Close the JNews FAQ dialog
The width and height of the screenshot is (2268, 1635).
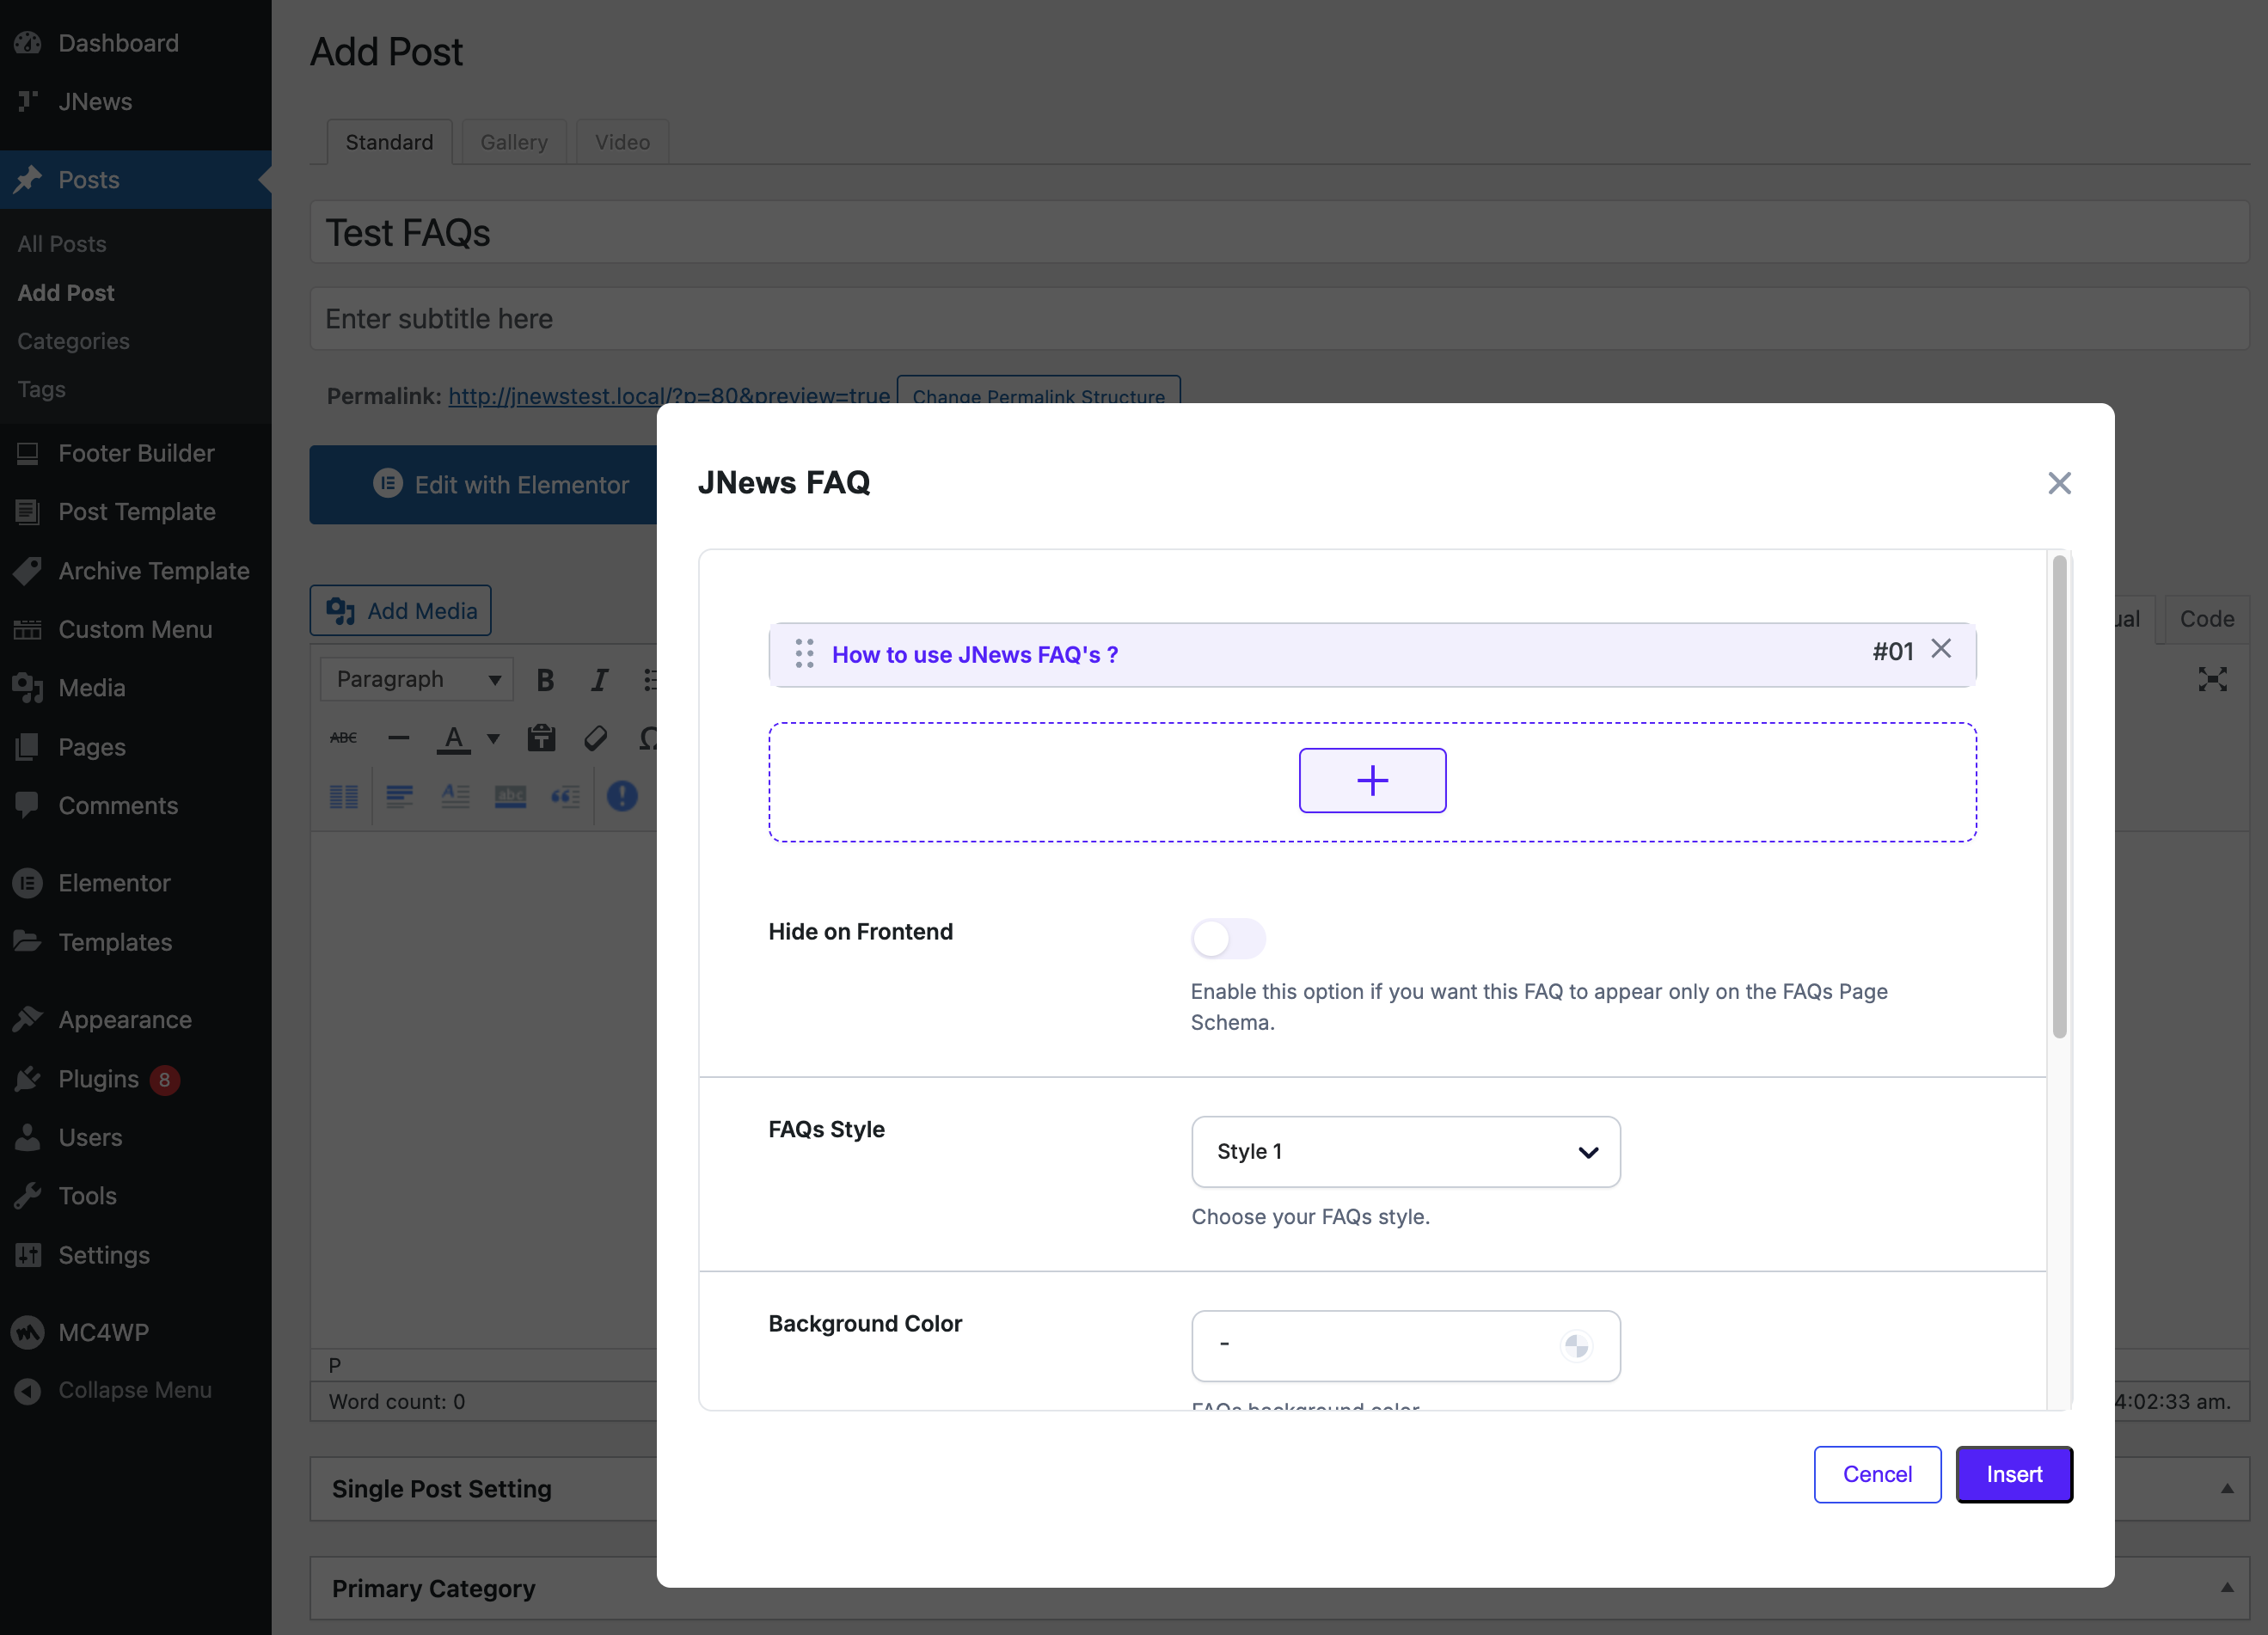click(2058, 483)
